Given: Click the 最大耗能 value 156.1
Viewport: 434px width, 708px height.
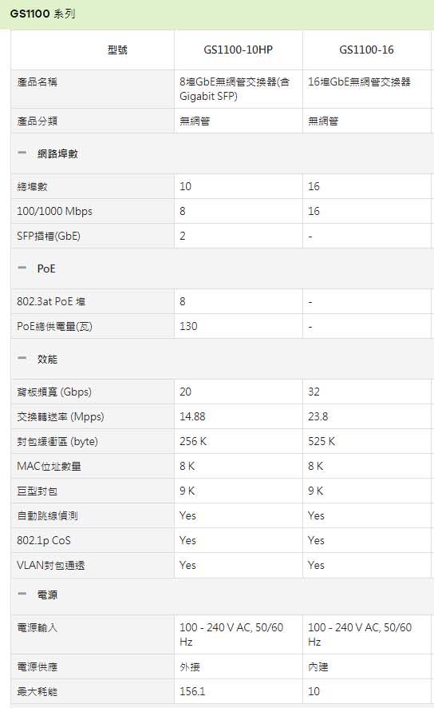Looking at the screenshot, I should pyautogui.click(x=192, y=691).
